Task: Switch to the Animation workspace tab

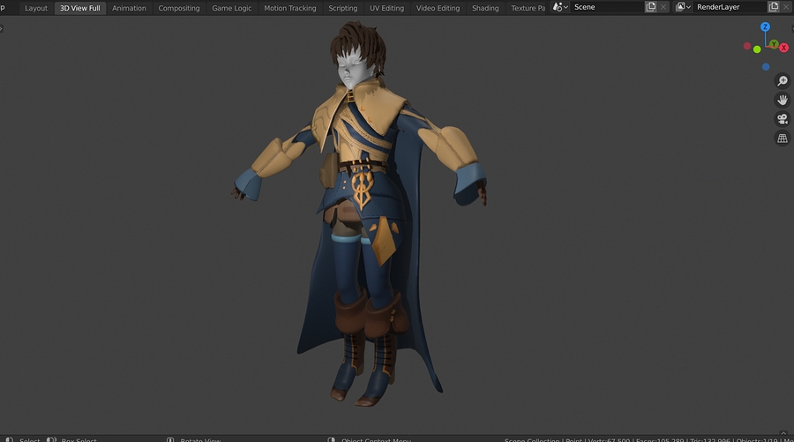Action: click(129, 8)
